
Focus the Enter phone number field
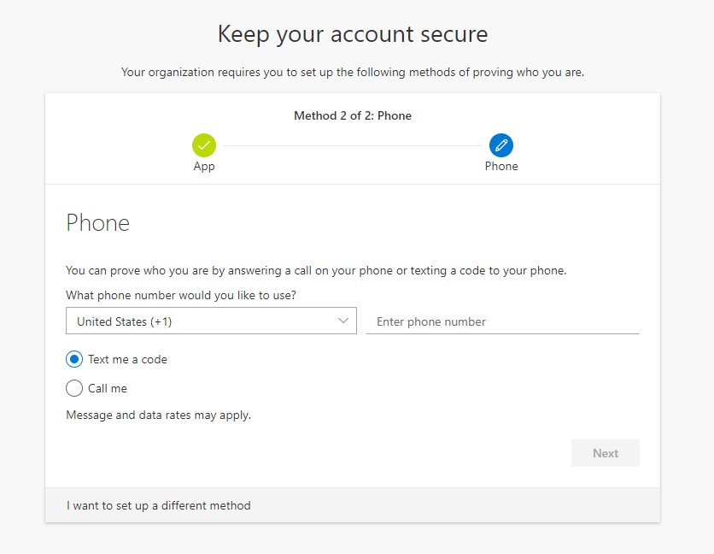(x=503, y=321)
